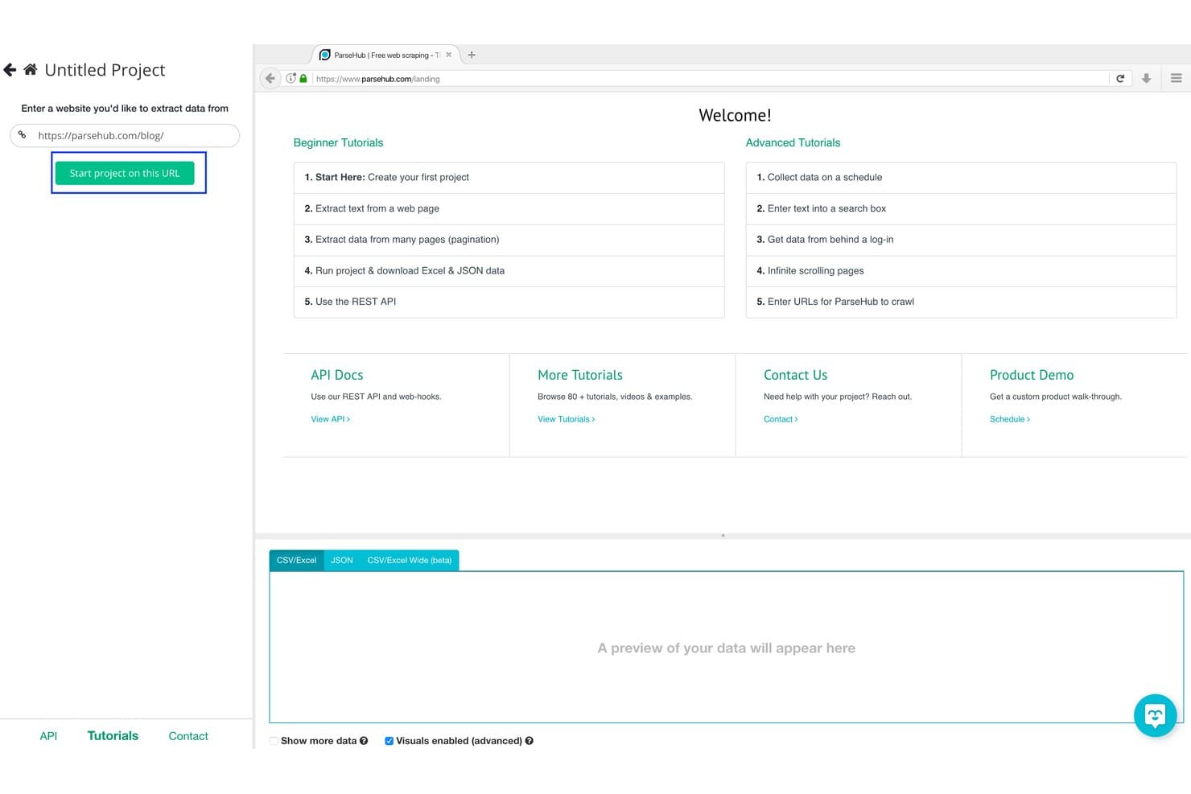Viewport: 1191px width, 794px height.
Task: Open a new tab with the plus icon
Action: pos(472,55)
